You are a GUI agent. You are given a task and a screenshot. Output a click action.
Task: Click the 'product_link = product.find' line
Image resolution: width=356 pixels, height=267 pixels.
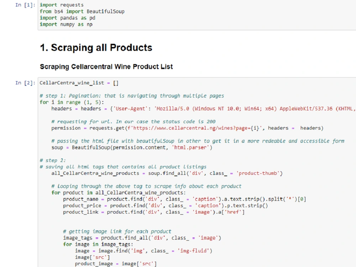[x=154, y=212]
